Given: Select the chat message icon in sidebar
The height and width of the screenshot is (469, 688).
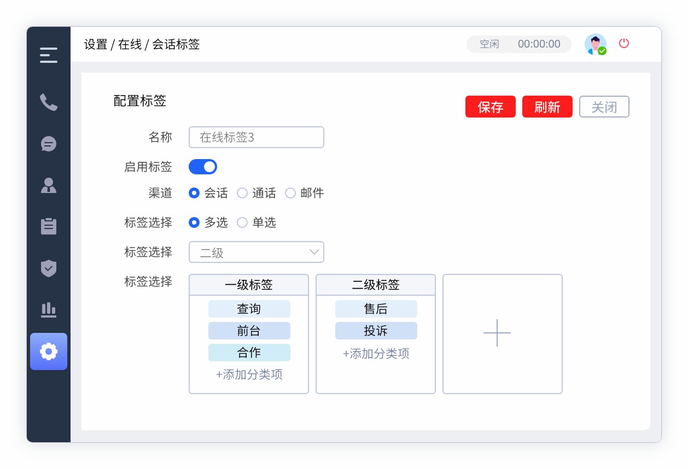Looking at the screenshot, I should (48, 144).
